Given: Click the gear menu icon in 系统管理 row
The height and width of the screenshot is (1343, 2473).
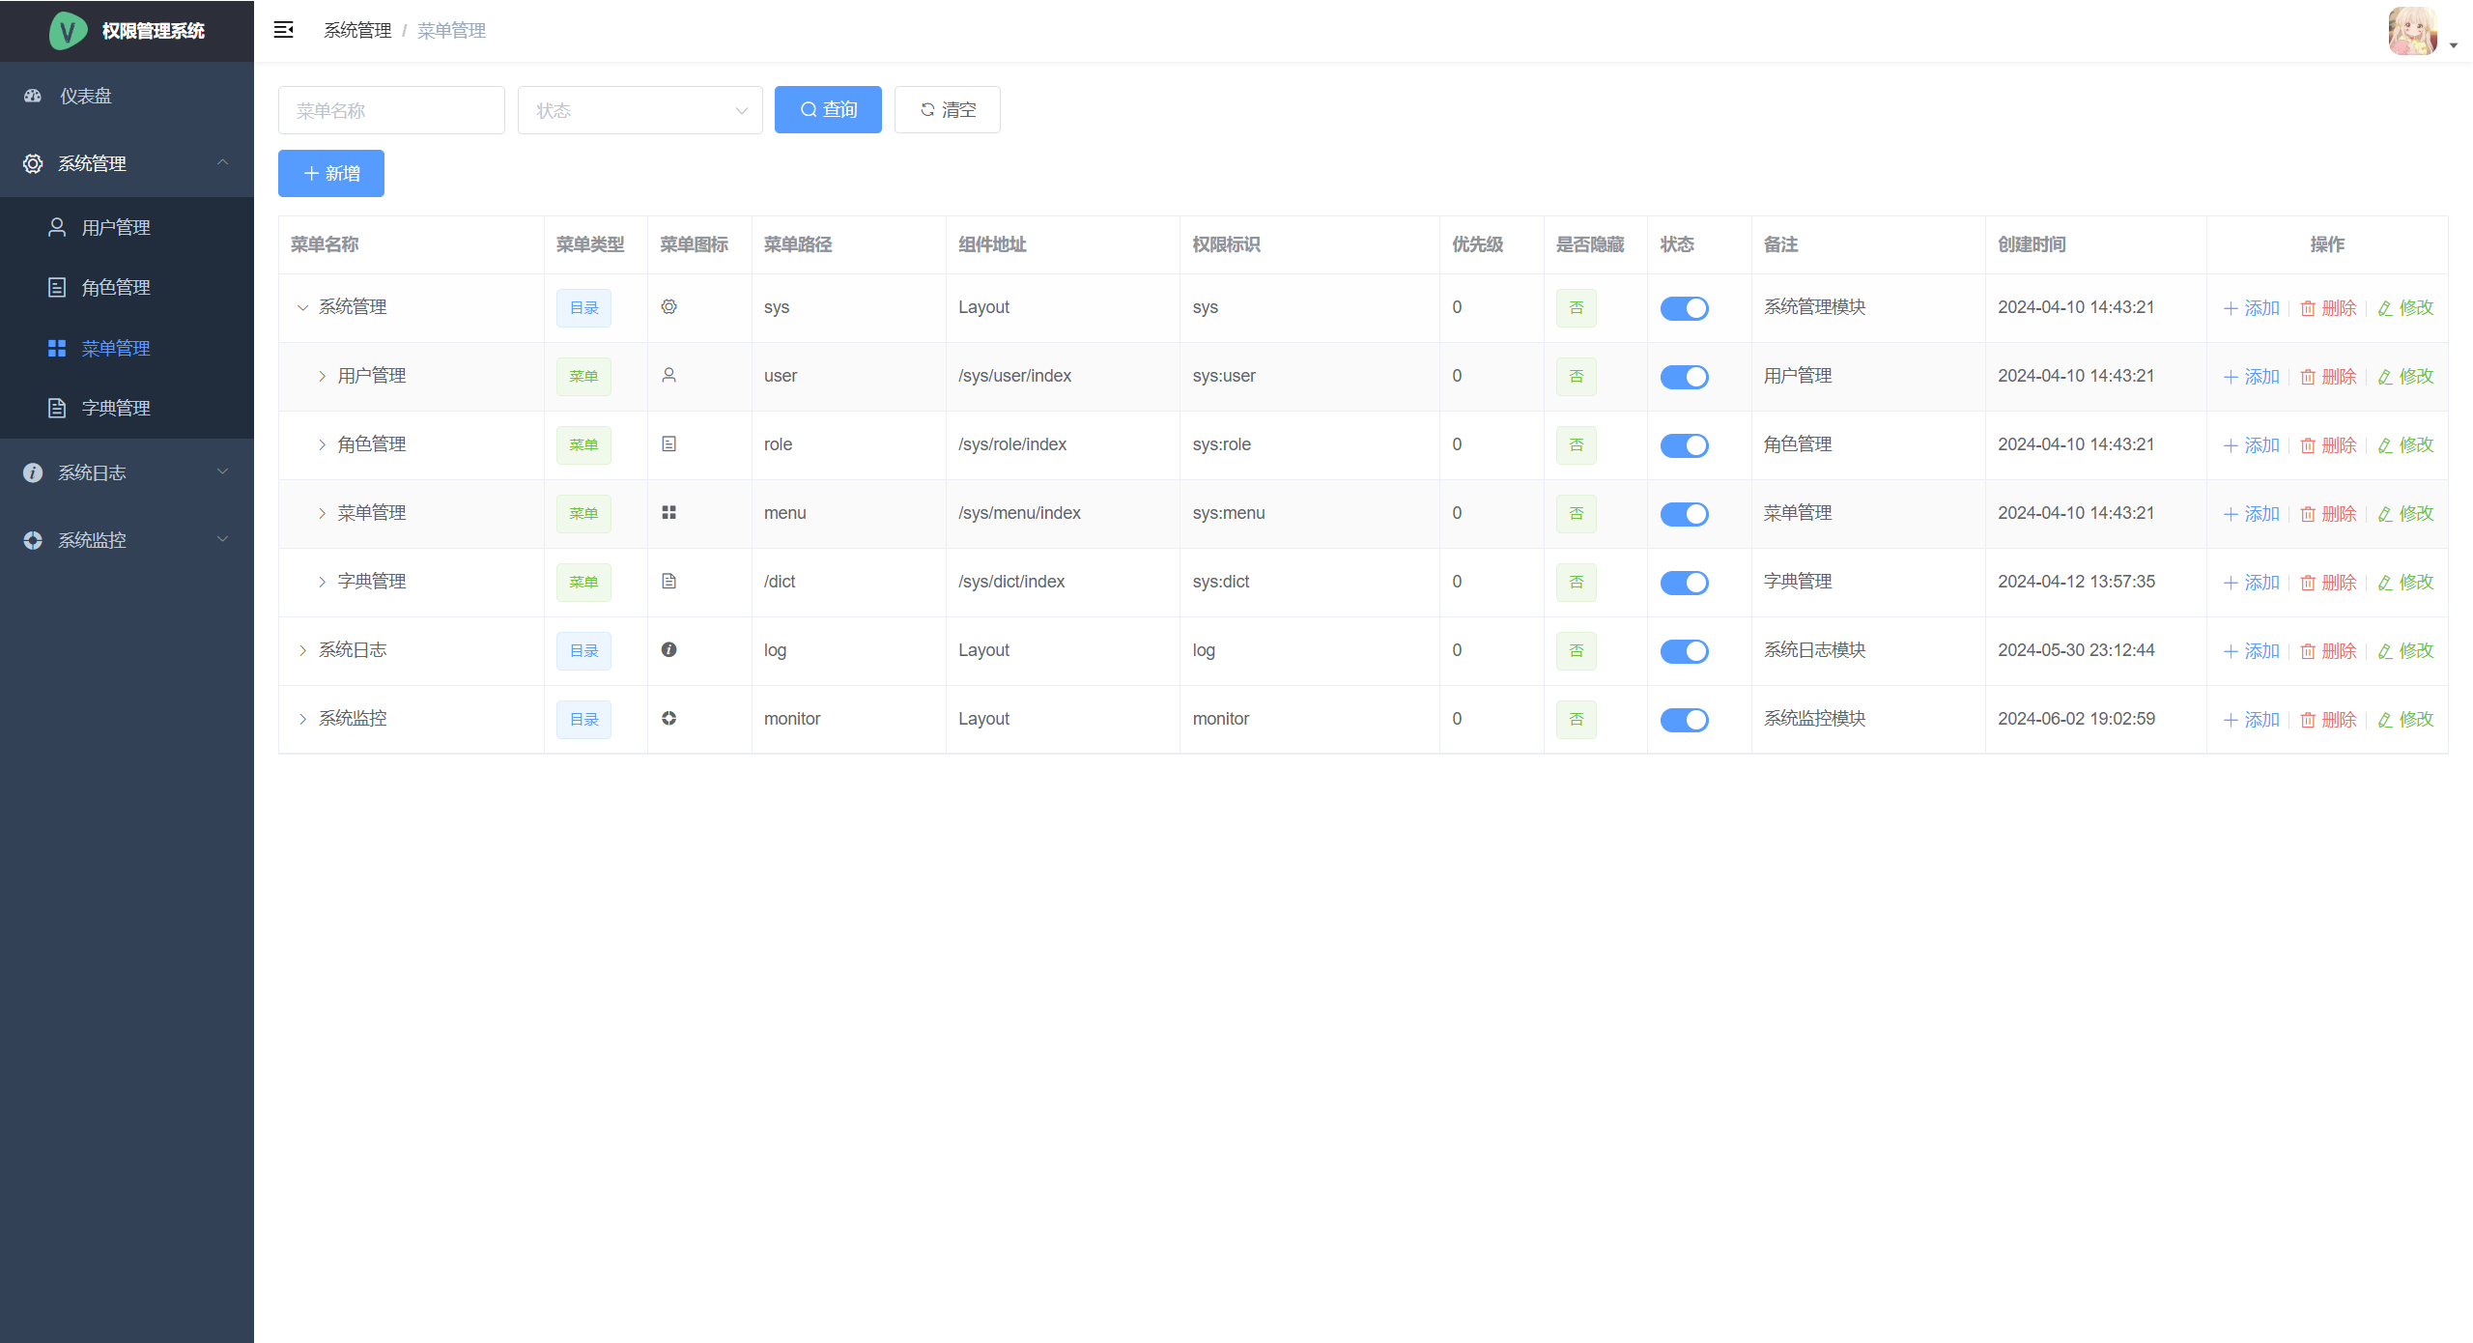Looking at the screenshot, I should (668, 307).
